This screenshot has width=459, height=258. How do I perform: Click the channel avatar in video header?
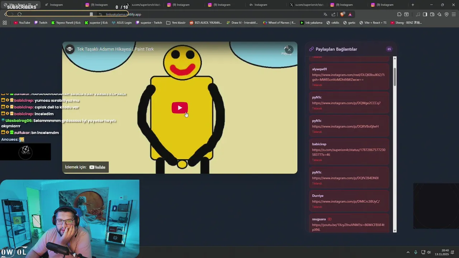click(x=70, y=49)
